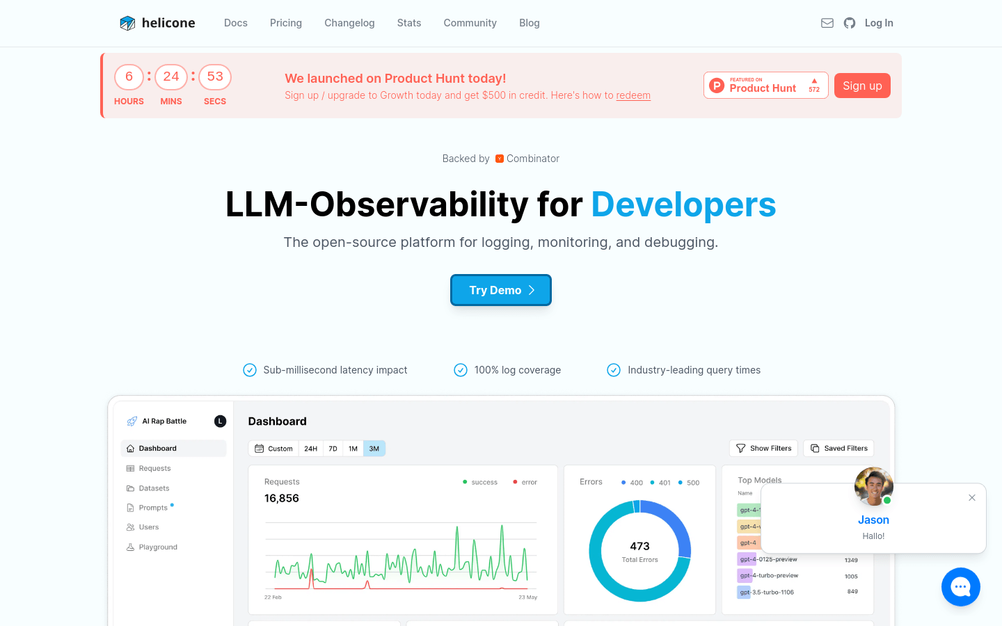Select the 7D time range
This screenshot has width=1002, height=626.
[x=333, y=449]
